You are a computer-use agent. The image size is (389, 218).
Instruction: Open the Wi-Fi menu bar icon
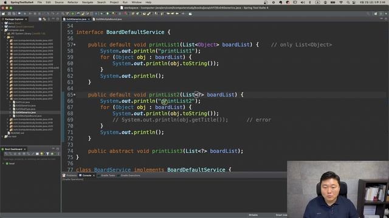pos(341,2)
